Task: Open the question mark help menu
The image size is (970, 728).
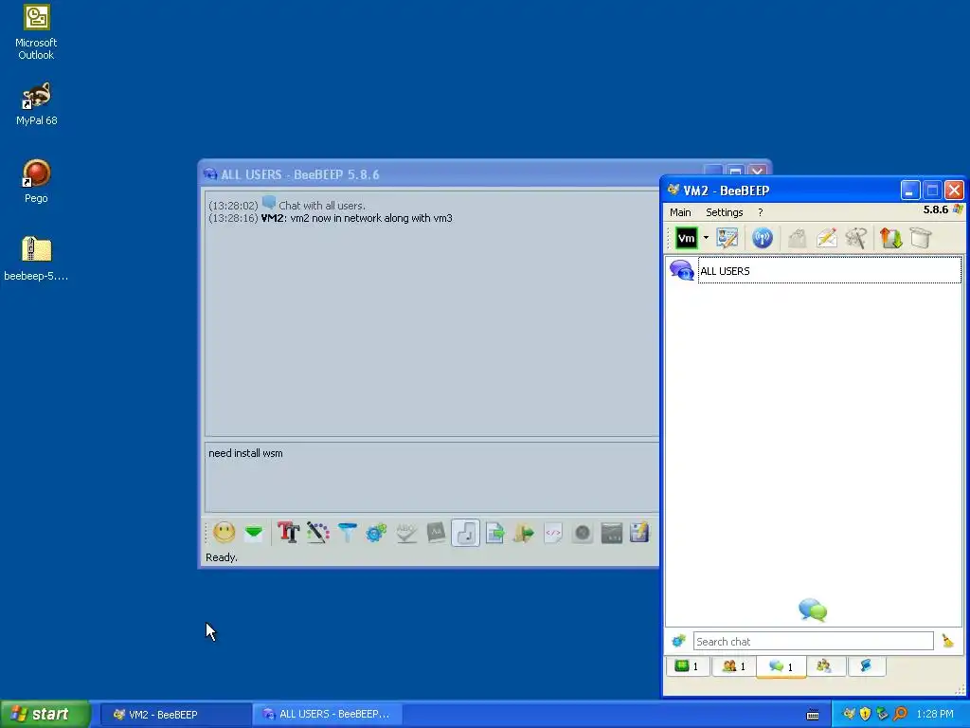Action: click(x=761, y=212)
